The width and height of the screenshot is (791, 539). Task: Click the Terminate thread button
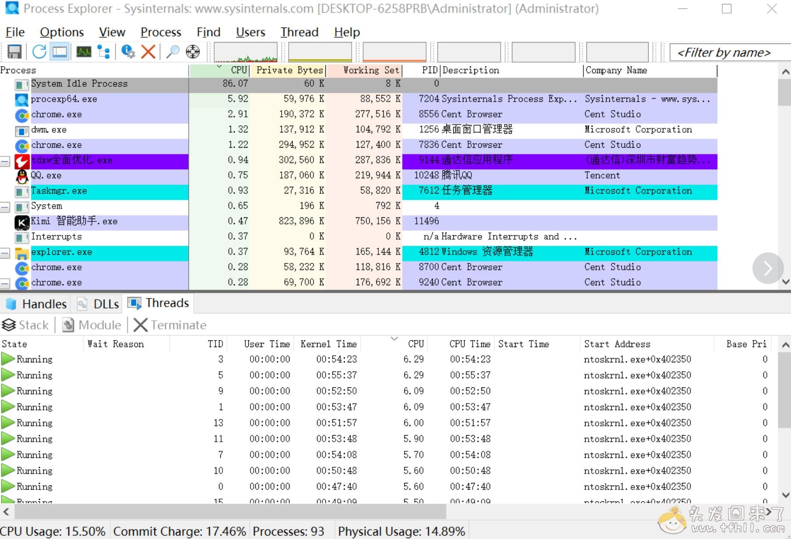pos(170,325)
